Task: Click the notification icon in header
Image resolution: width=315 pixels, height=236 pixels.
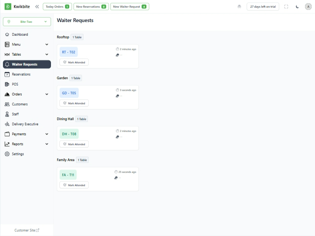Action: pos(239,7)
